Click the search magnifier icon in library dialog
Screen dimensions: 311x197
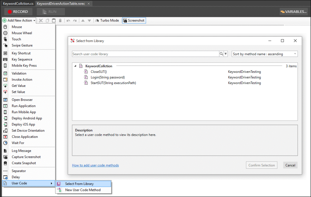pyautogui.click(x=221, y=54)
